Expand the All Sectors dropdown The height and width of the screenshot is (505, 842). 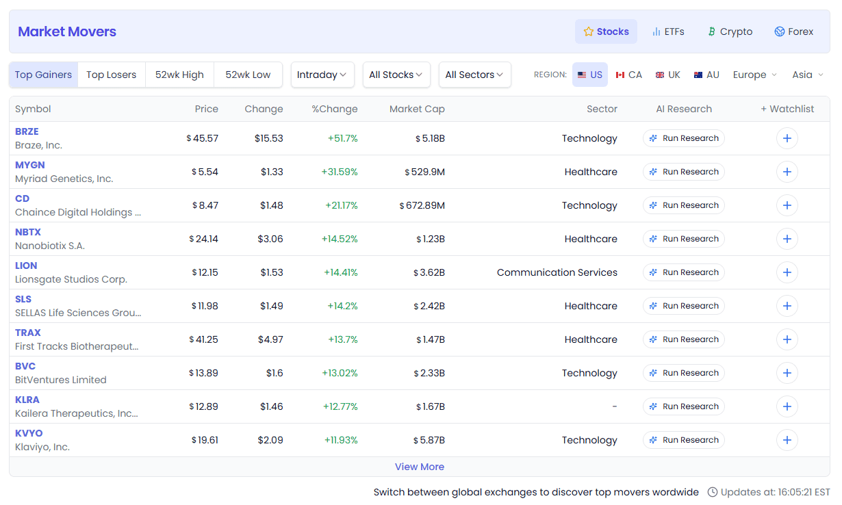click(474, 75)
